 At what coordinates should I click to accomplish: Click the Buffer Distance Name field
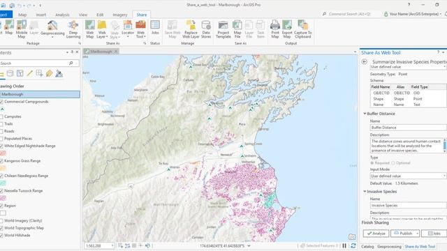408,128
